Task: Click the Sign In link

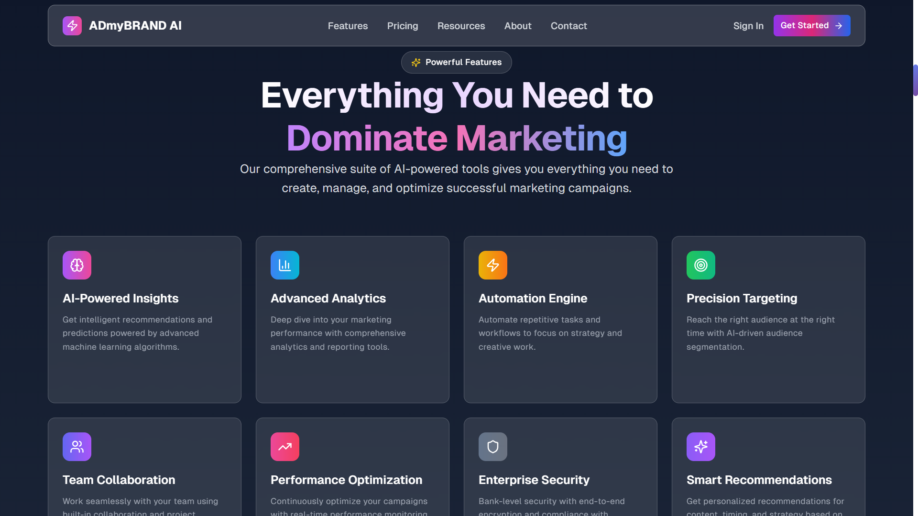Action: (x=748, y=26)
